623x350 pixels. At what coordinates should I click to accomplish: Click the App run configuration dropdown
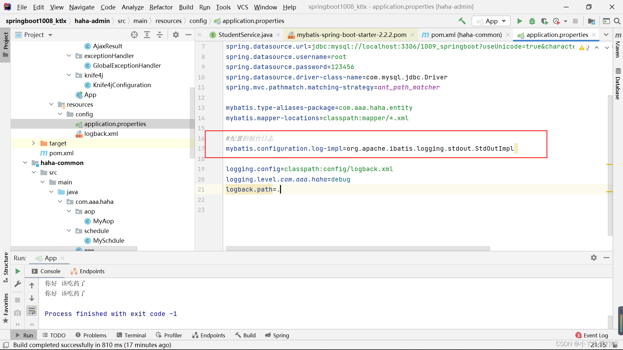click(x=491, y=21)
